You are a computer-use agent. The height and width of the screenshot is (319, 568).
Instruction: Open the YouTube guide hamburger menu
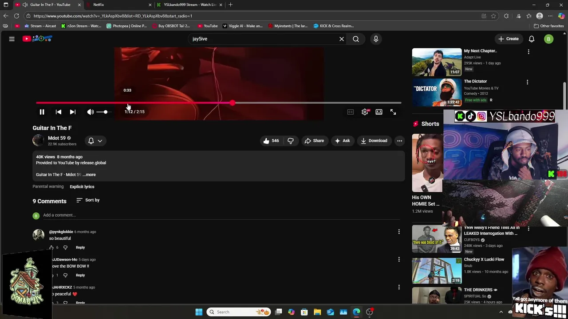[12, 39]
